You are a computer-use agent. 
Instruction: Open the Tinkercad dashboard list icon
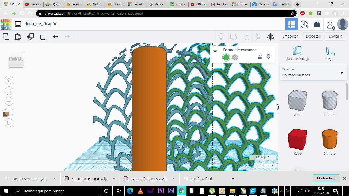click(18, 24)
